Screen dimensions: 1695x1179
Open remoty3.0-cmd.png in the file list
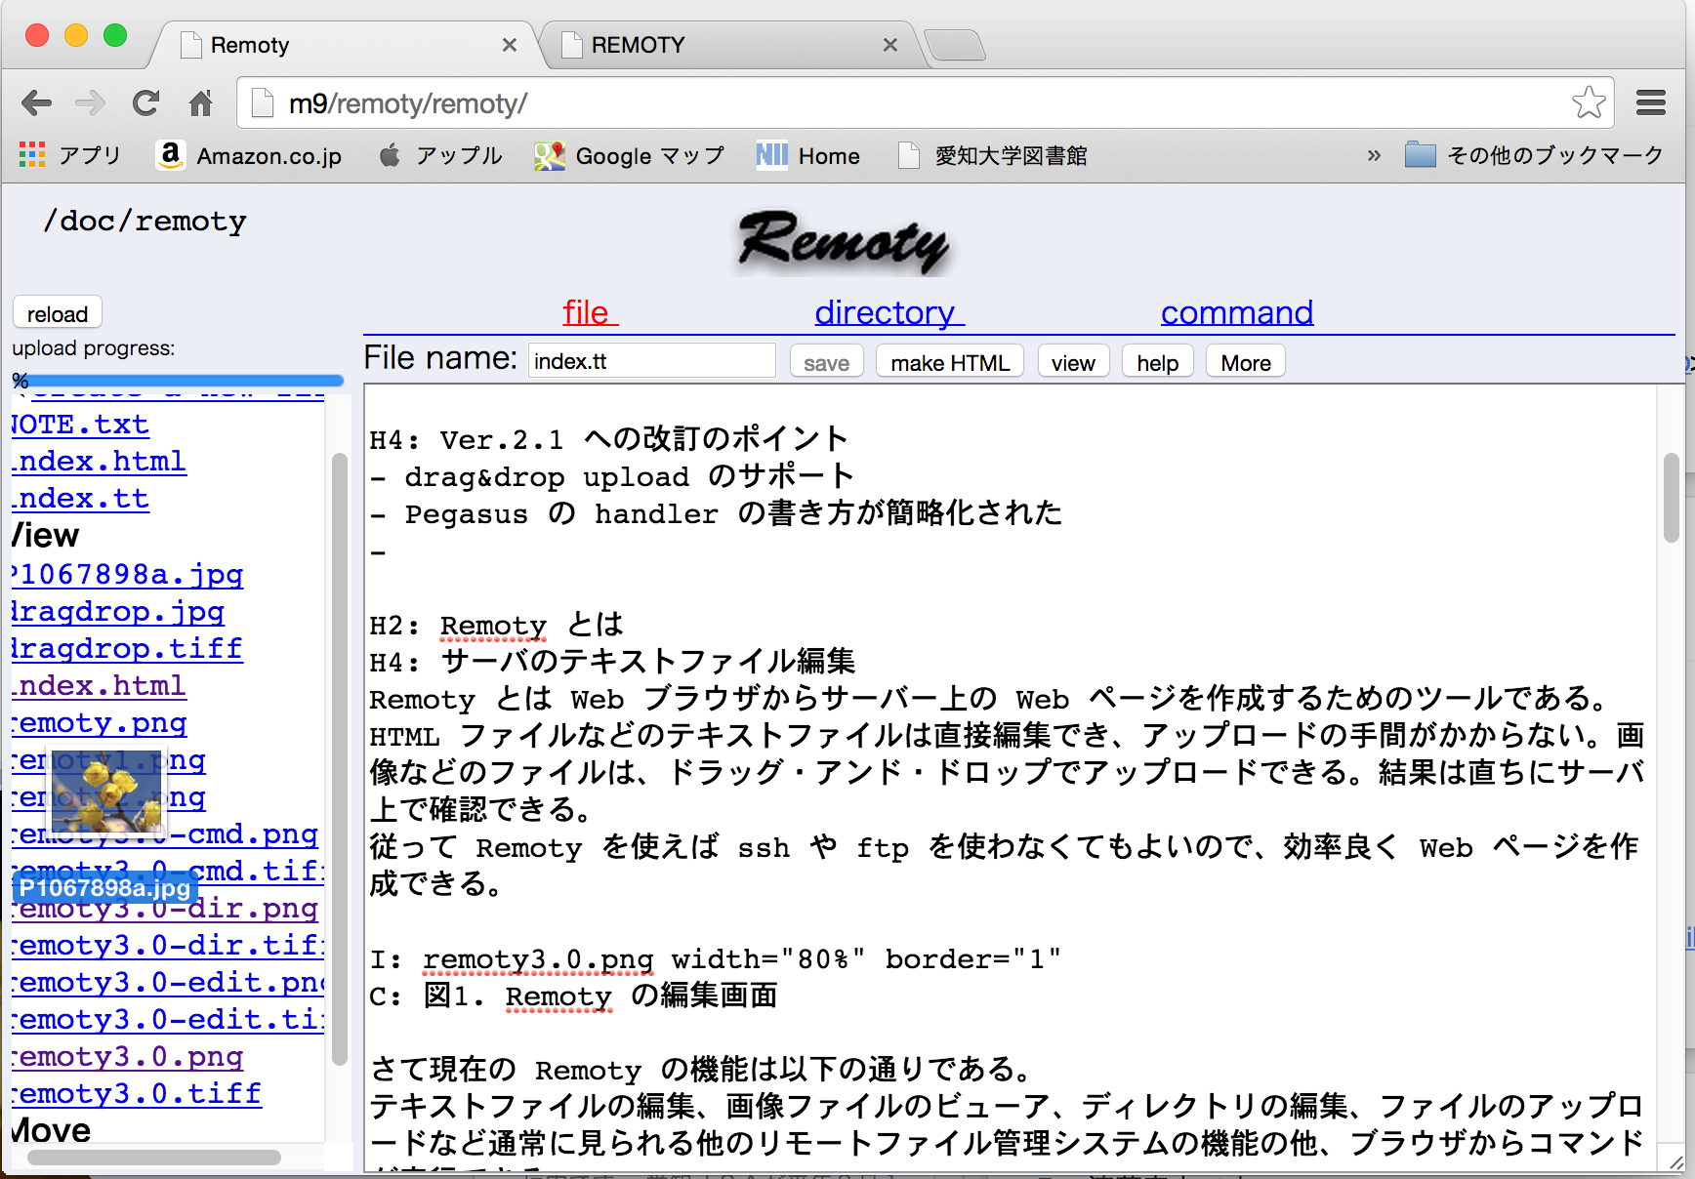point(165,834)
